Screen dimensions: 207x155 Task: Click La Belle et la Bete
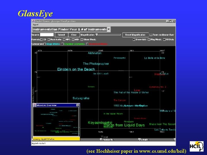click(x=155, y=58)
